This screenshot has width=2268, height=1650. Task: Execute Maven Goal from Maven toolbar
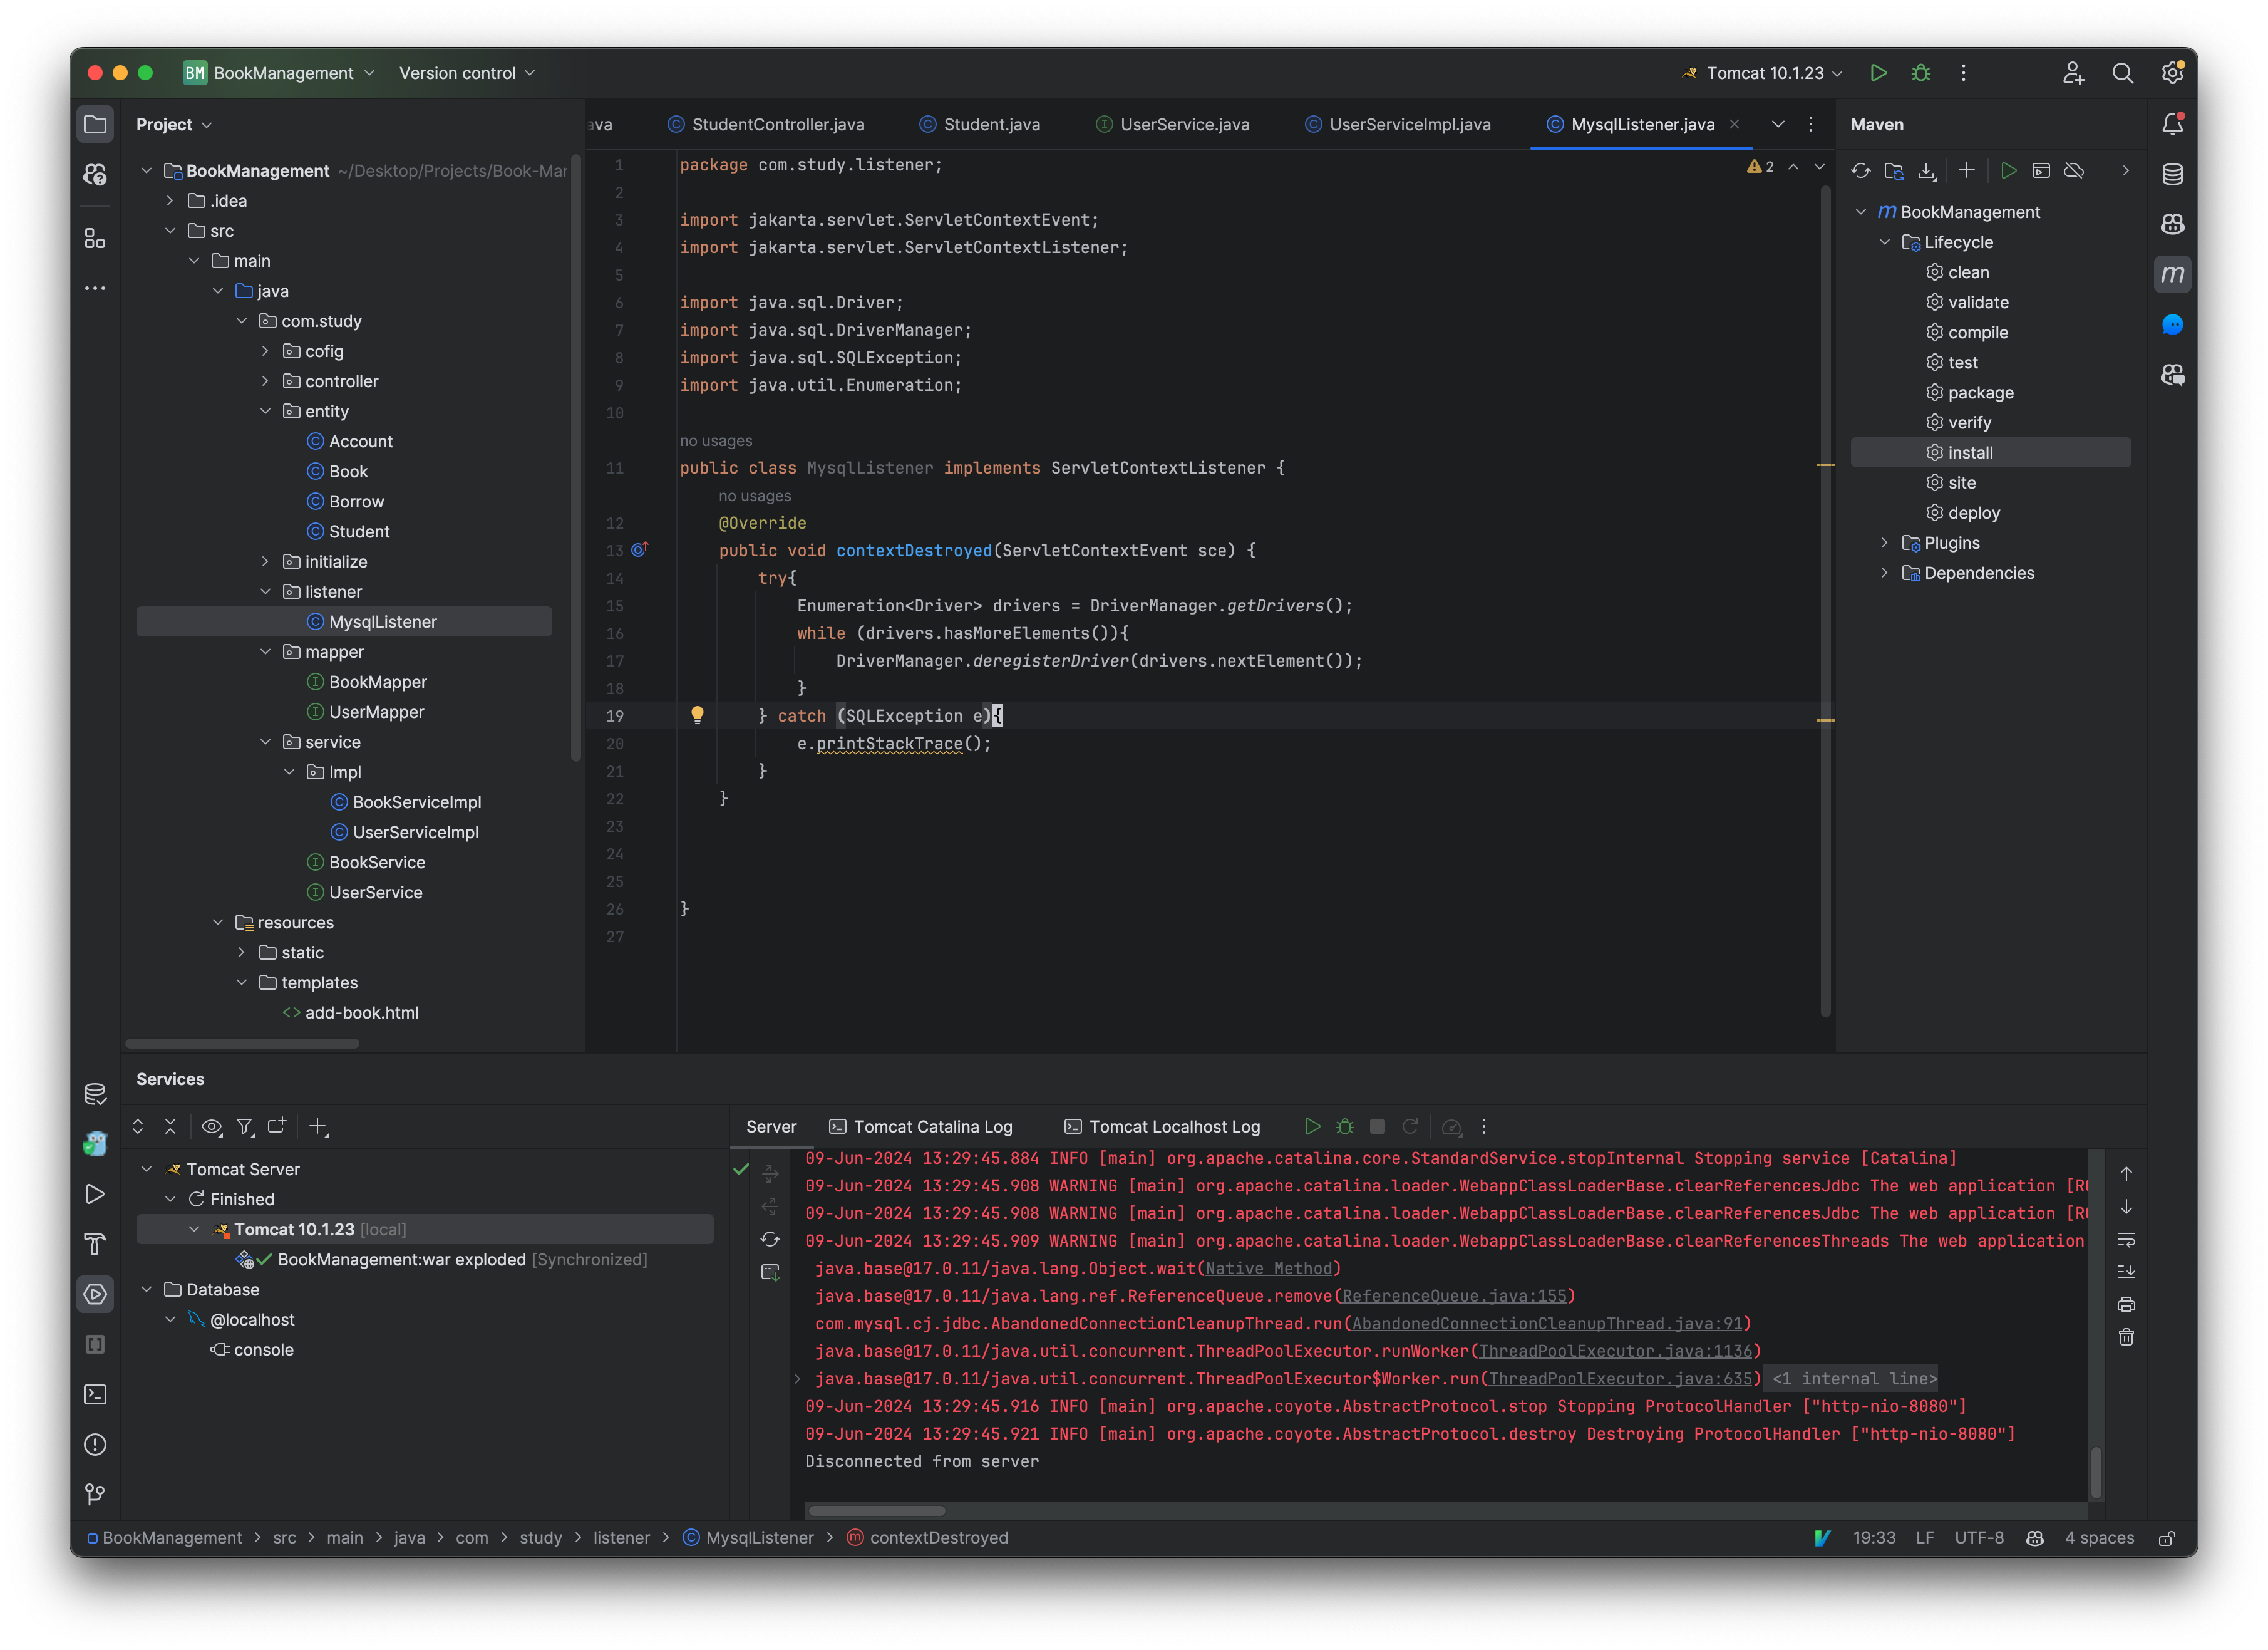tap(2041, 170)
